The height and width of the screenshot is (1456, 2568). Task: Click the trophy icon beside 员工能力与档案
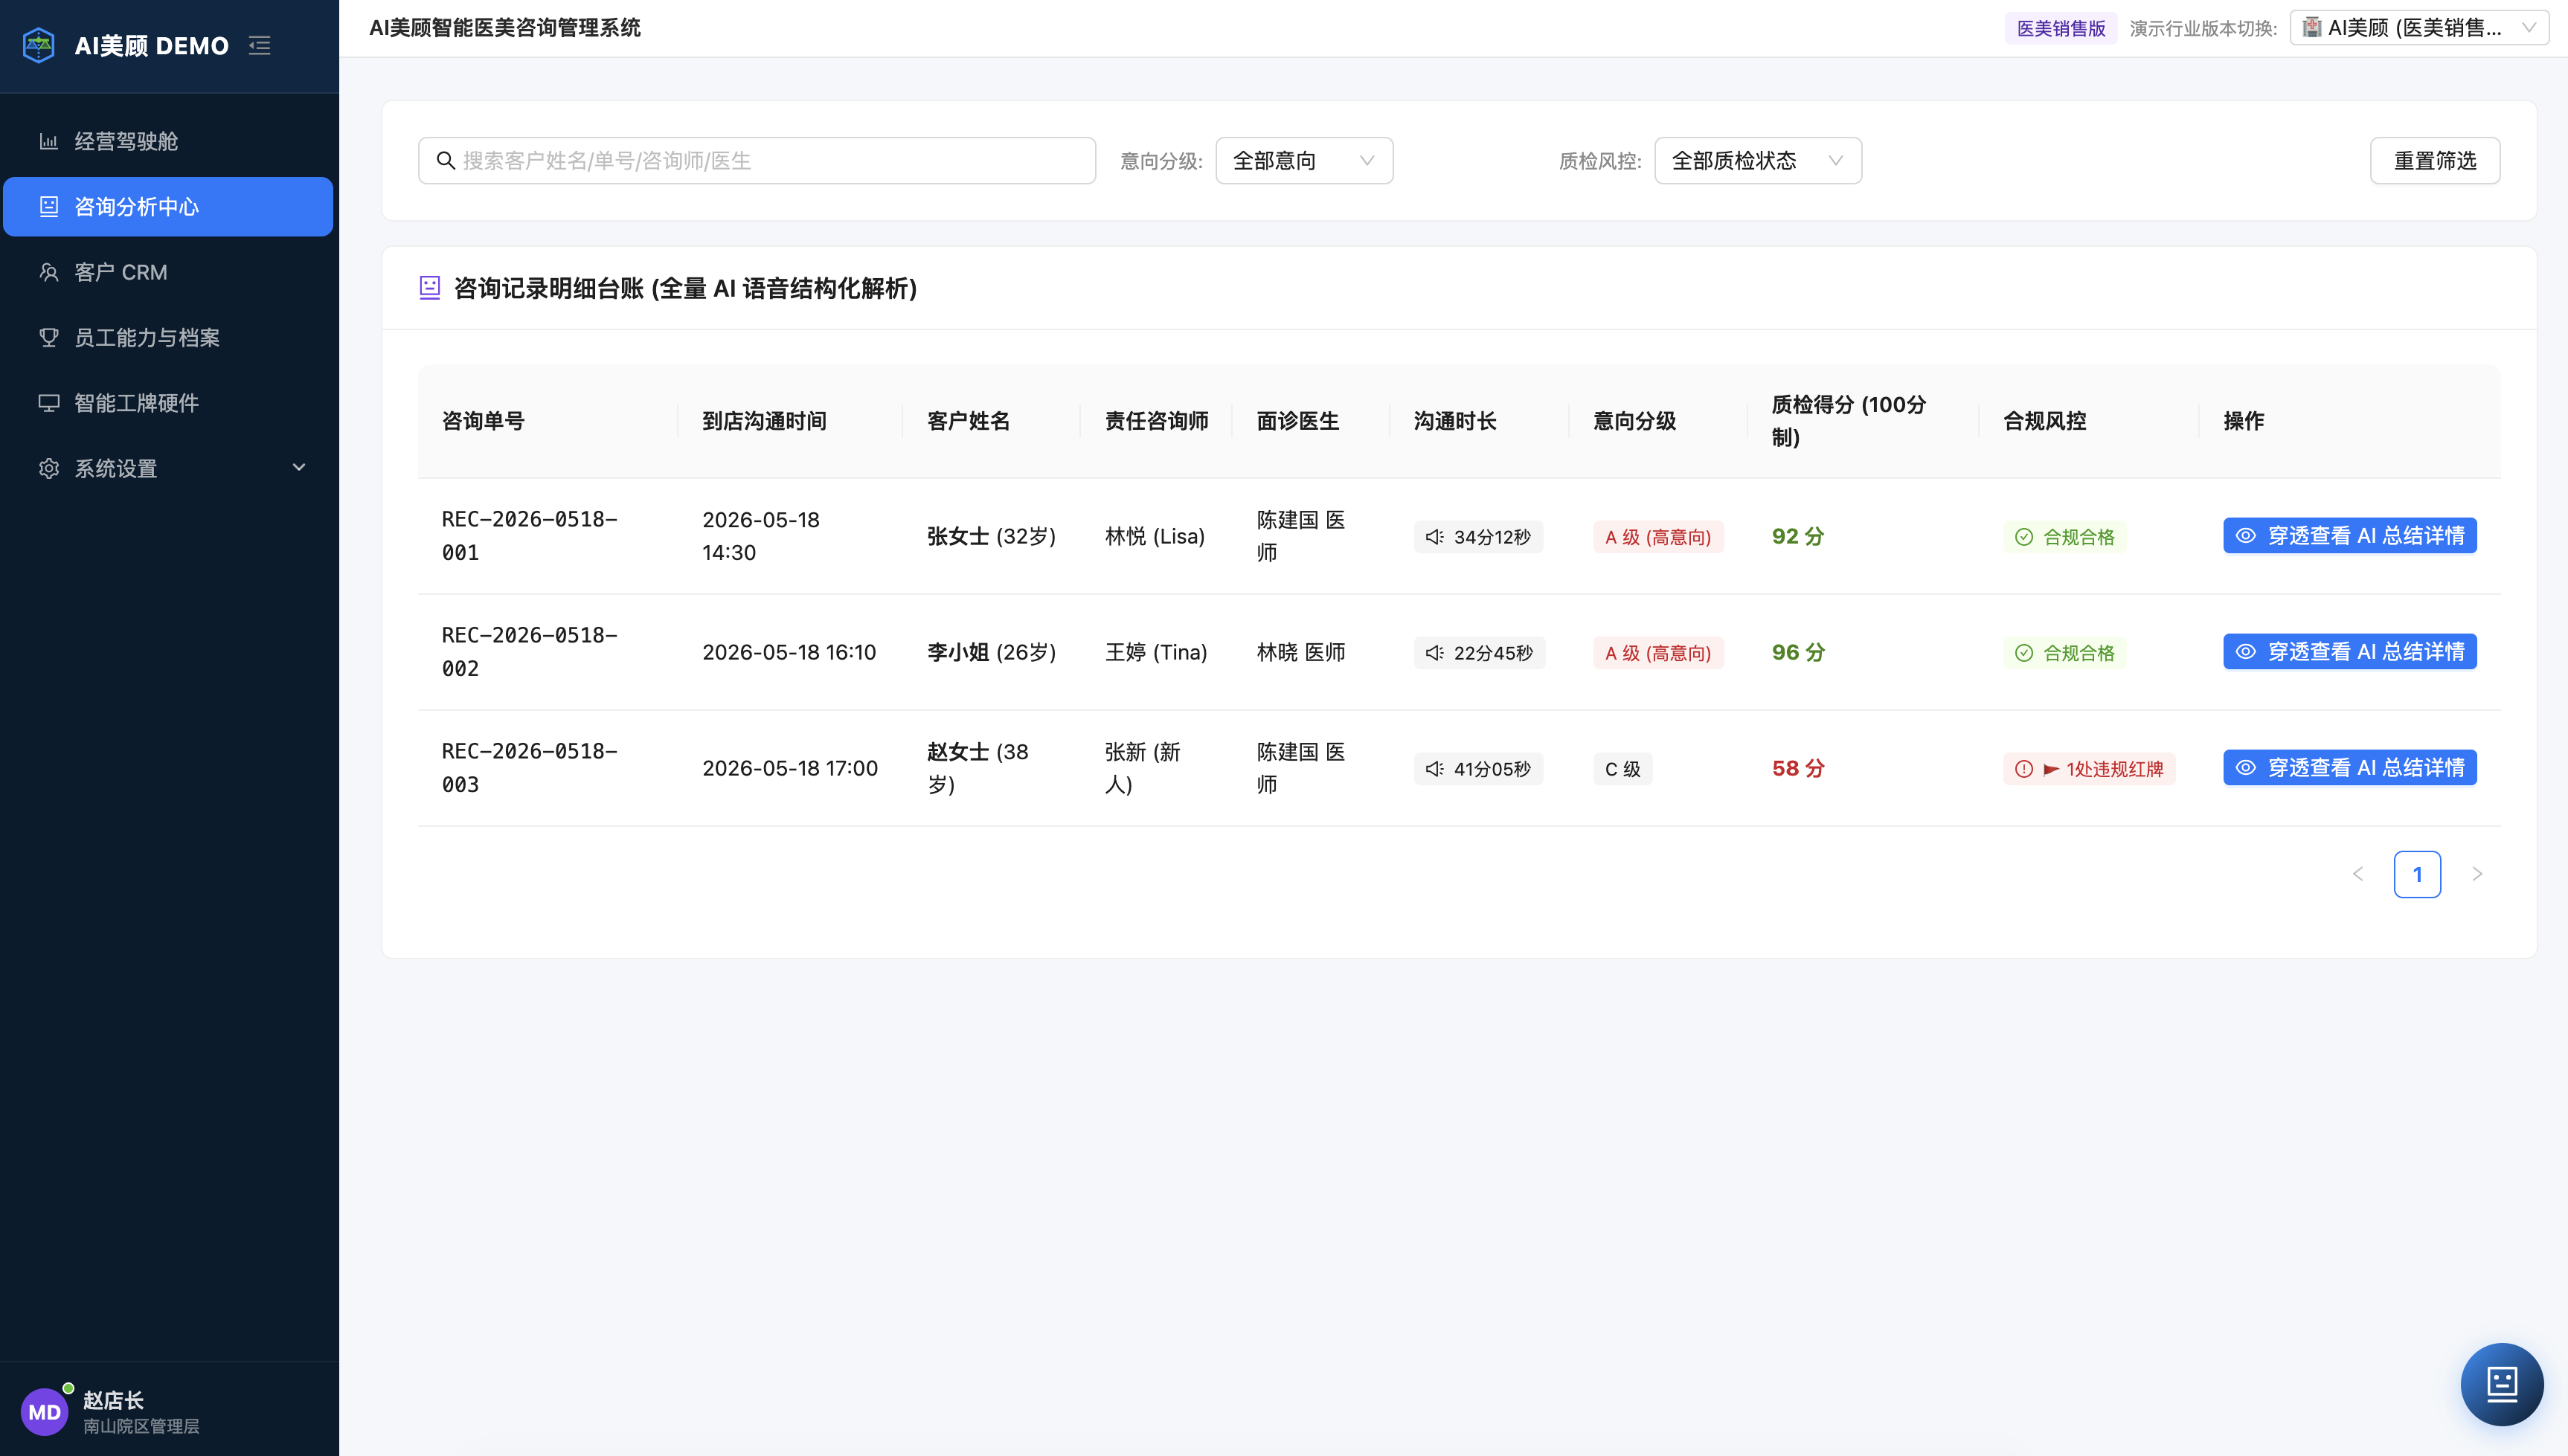click(x=48, y=337)
